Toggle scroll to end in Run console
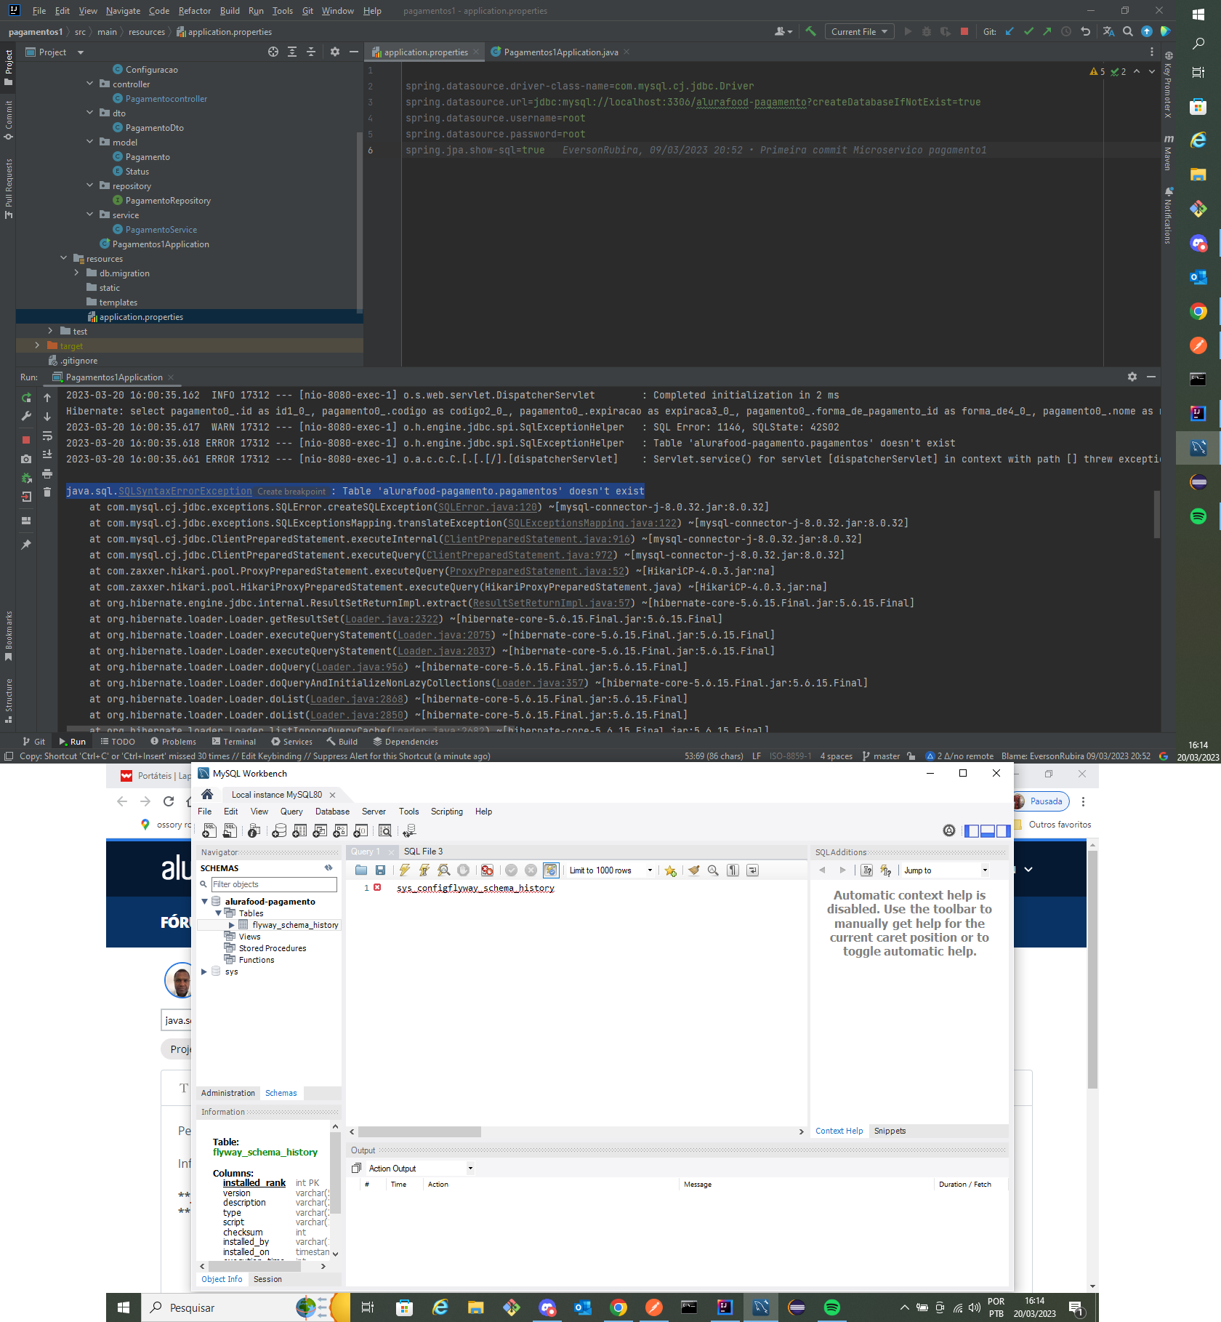This screenshot has width=1221, height=1322. (x=47, y=454)
